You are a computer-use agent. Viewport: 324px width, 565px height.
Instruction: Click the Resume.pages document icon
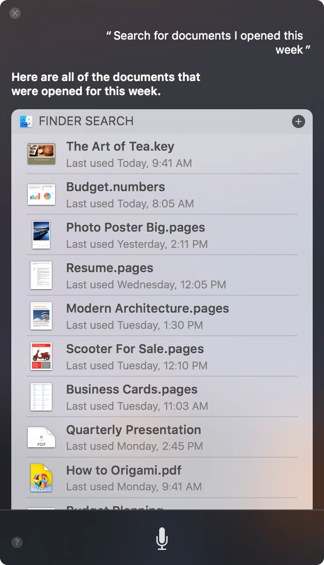(x=41, y=275)
